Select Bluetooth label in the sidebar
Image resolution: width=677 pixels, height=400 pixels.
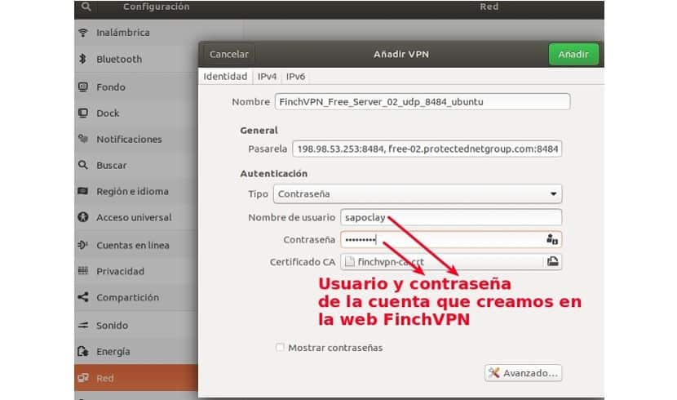(x=119, y=59)
